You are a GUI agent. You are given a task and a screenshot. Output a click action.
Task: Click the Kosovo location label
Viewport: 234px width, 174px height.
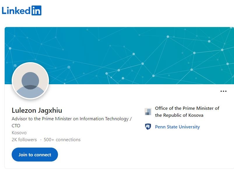click(x=19, y=133)
